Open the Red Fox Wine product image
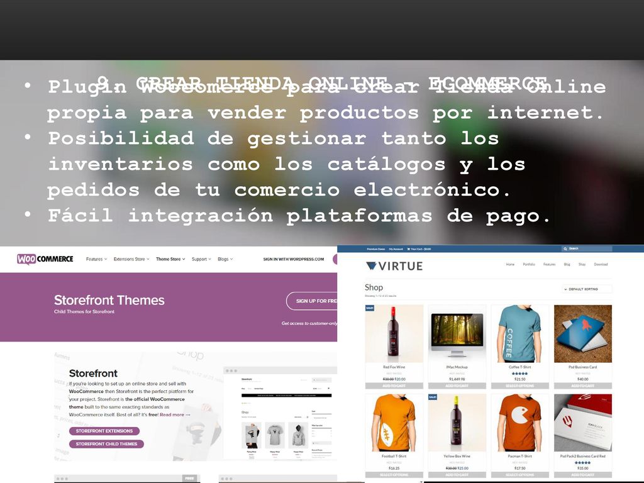This screenshot has width=644, height=483. coord(394,333)
